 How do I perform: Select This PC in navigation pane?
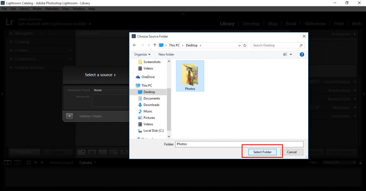coord(147,85)
